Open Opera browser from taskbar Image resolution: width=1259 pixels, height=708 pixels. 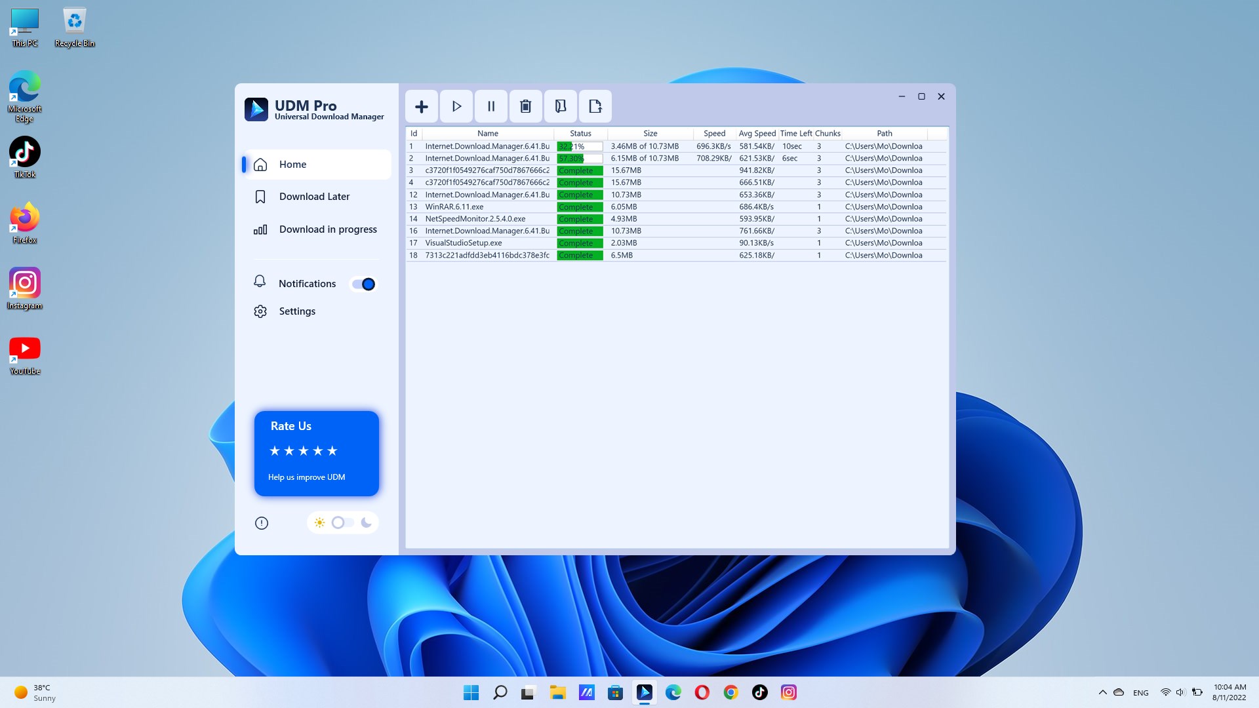[702, 692]
